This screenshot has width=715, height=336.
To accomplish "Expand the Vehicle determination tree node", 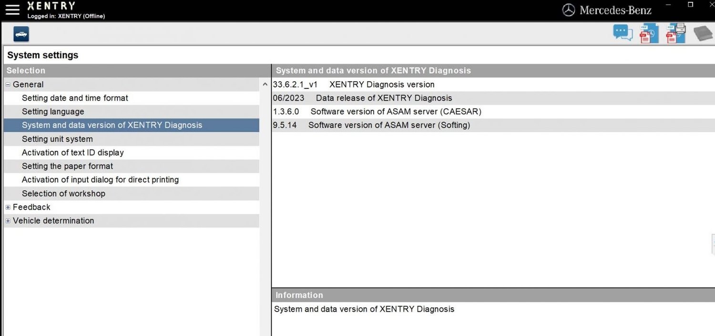I will tap(8, 221).
